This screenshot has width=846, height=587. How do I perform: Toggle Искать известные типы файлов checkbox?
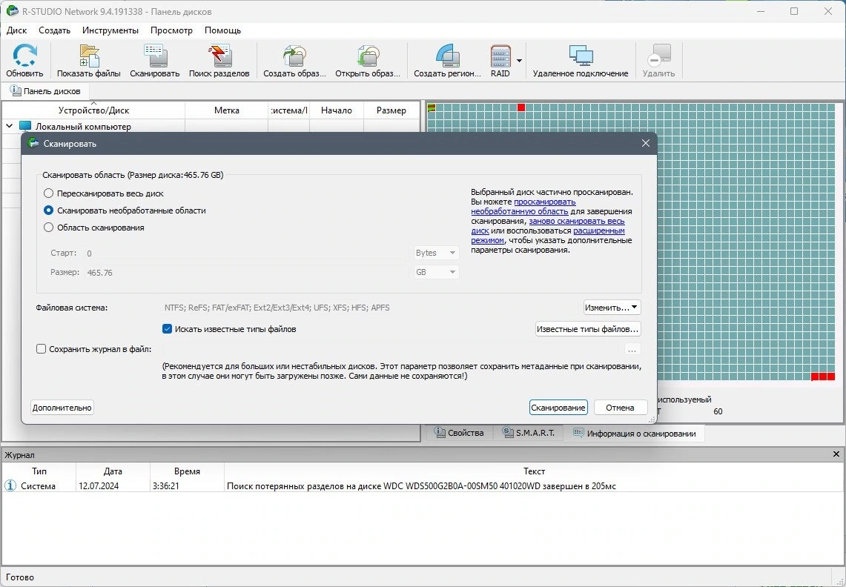[x=168, y=328]
